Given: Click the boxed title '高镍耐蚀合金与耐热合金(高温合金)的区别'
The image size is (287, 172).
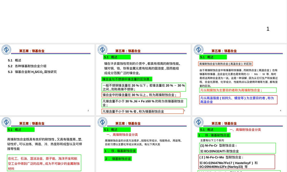Looking at the screenshot, I should [225, 64].
